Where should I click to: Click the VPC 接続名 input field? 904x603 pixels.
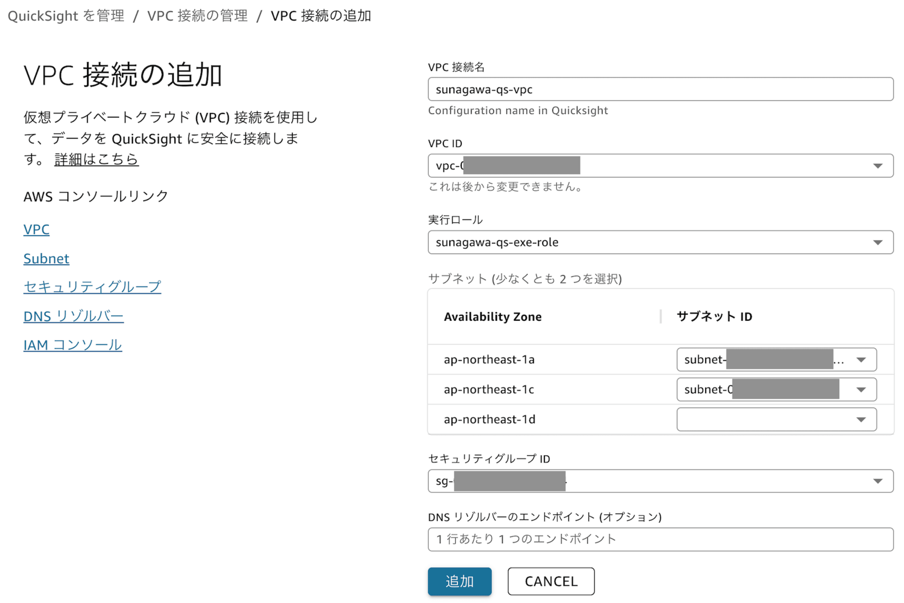[x=660, y=89]
